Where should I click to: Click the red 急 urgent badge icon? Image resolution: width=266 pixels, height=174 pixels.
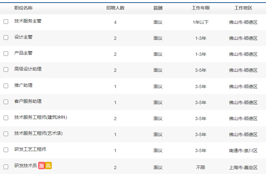(x=42, y=166)
